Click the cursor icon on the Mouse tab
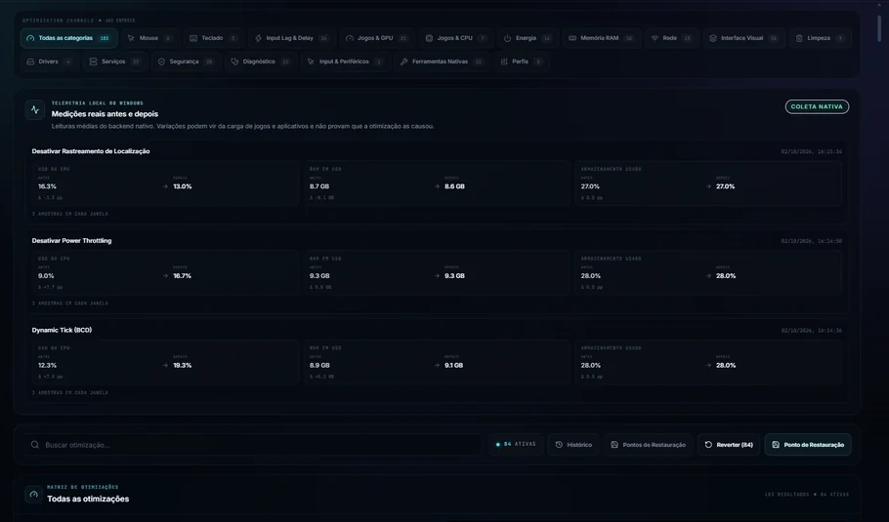The width and height of the screenshot is (889, 522). click(x=131, y=38)
